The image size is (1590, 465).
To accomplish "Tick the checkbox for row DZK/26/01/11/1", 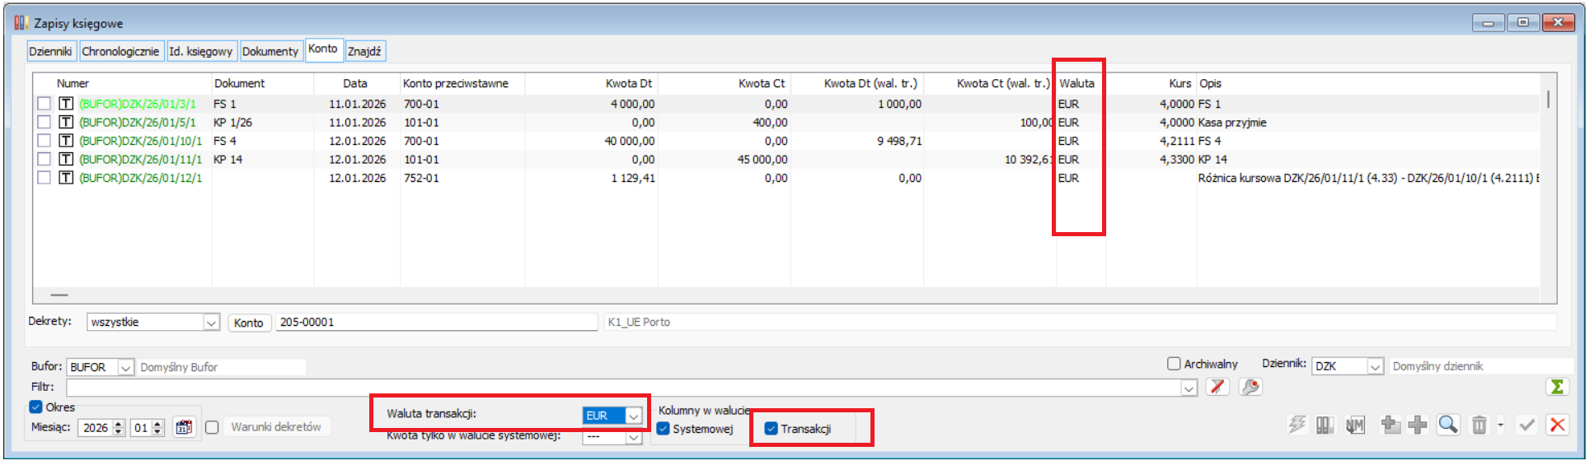I will 45,159.
